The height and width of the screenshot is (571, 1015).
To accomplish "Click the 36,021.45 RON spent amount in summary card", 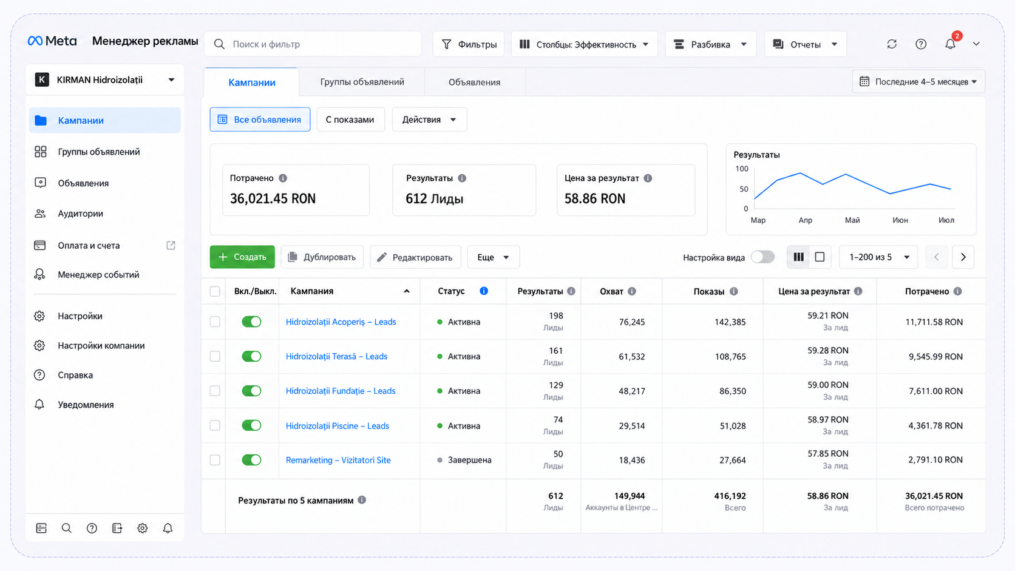I will pyautogui.click(x=273, y=198).
